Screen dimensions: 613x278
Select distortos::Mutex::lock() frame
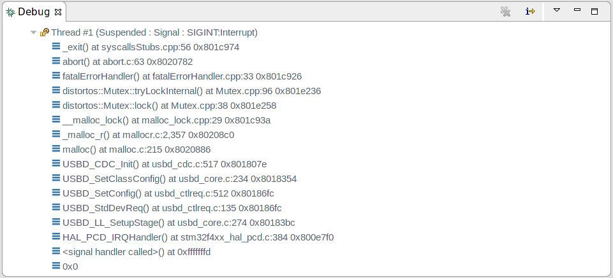coord(169,106)
